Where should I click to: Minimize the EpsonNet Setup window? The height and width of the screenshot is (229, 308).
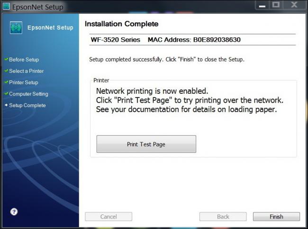(x=262, y=5)
